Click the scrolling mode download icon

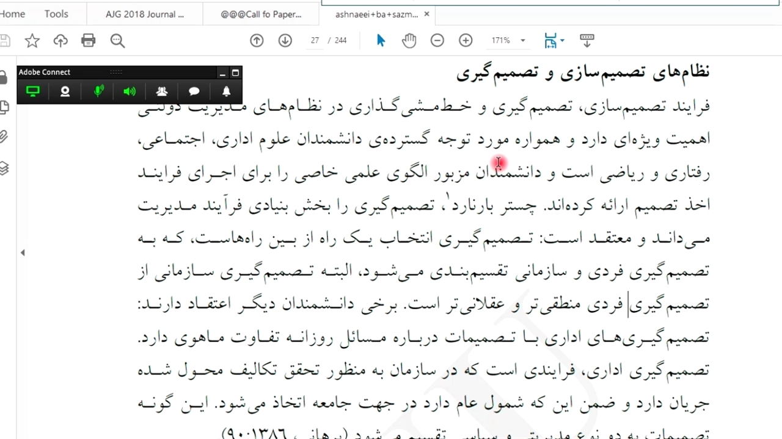586,40
